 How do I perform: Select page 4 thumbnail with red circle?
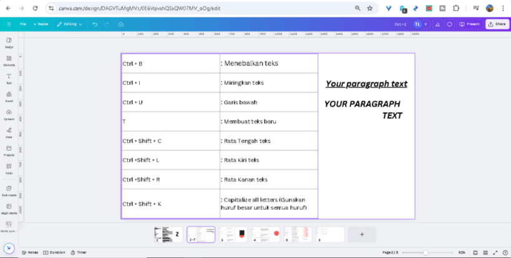pyautogui.click(x=266, y=234)
